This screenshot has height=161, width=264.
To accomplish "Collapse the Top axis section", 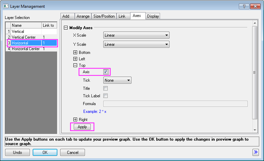I will click(75, 65).
